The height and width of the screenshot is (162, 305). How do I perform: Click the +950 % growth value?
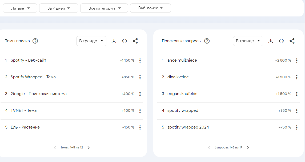285,111
